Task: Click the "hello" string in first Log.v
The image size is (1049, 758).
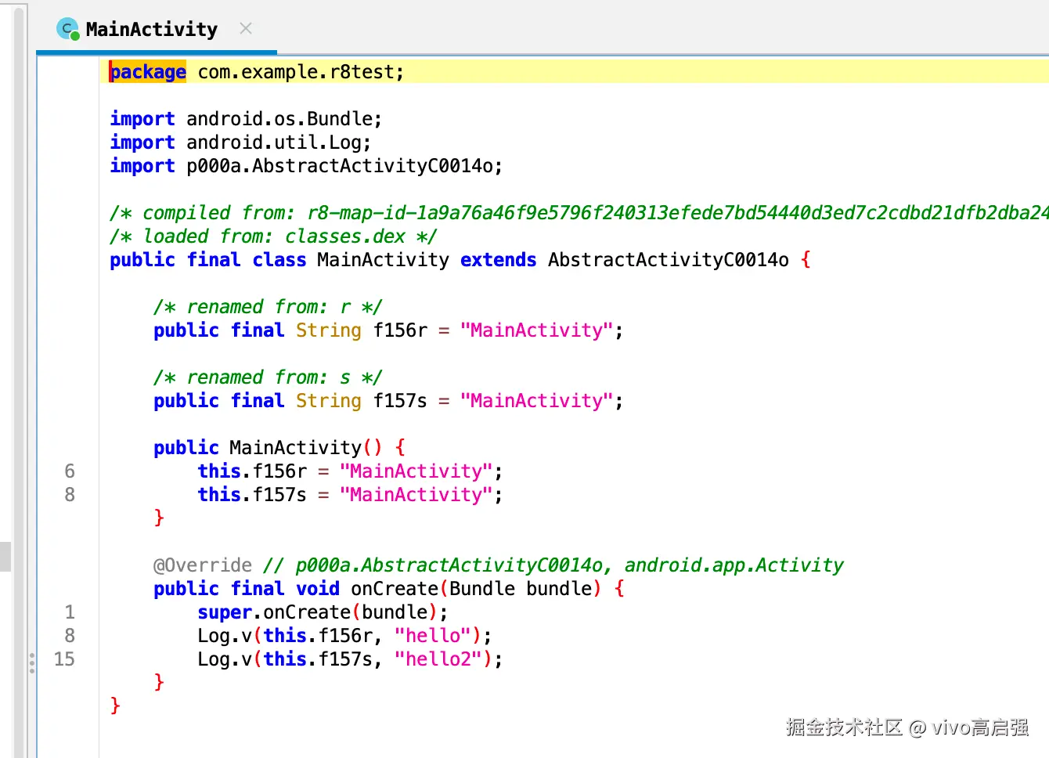Action: pyautogui.click(x=433, y=635)
